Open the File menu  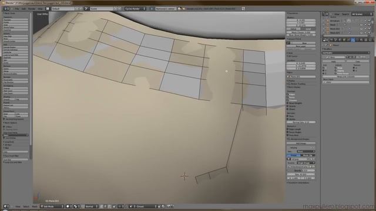[x=17, y=9]
